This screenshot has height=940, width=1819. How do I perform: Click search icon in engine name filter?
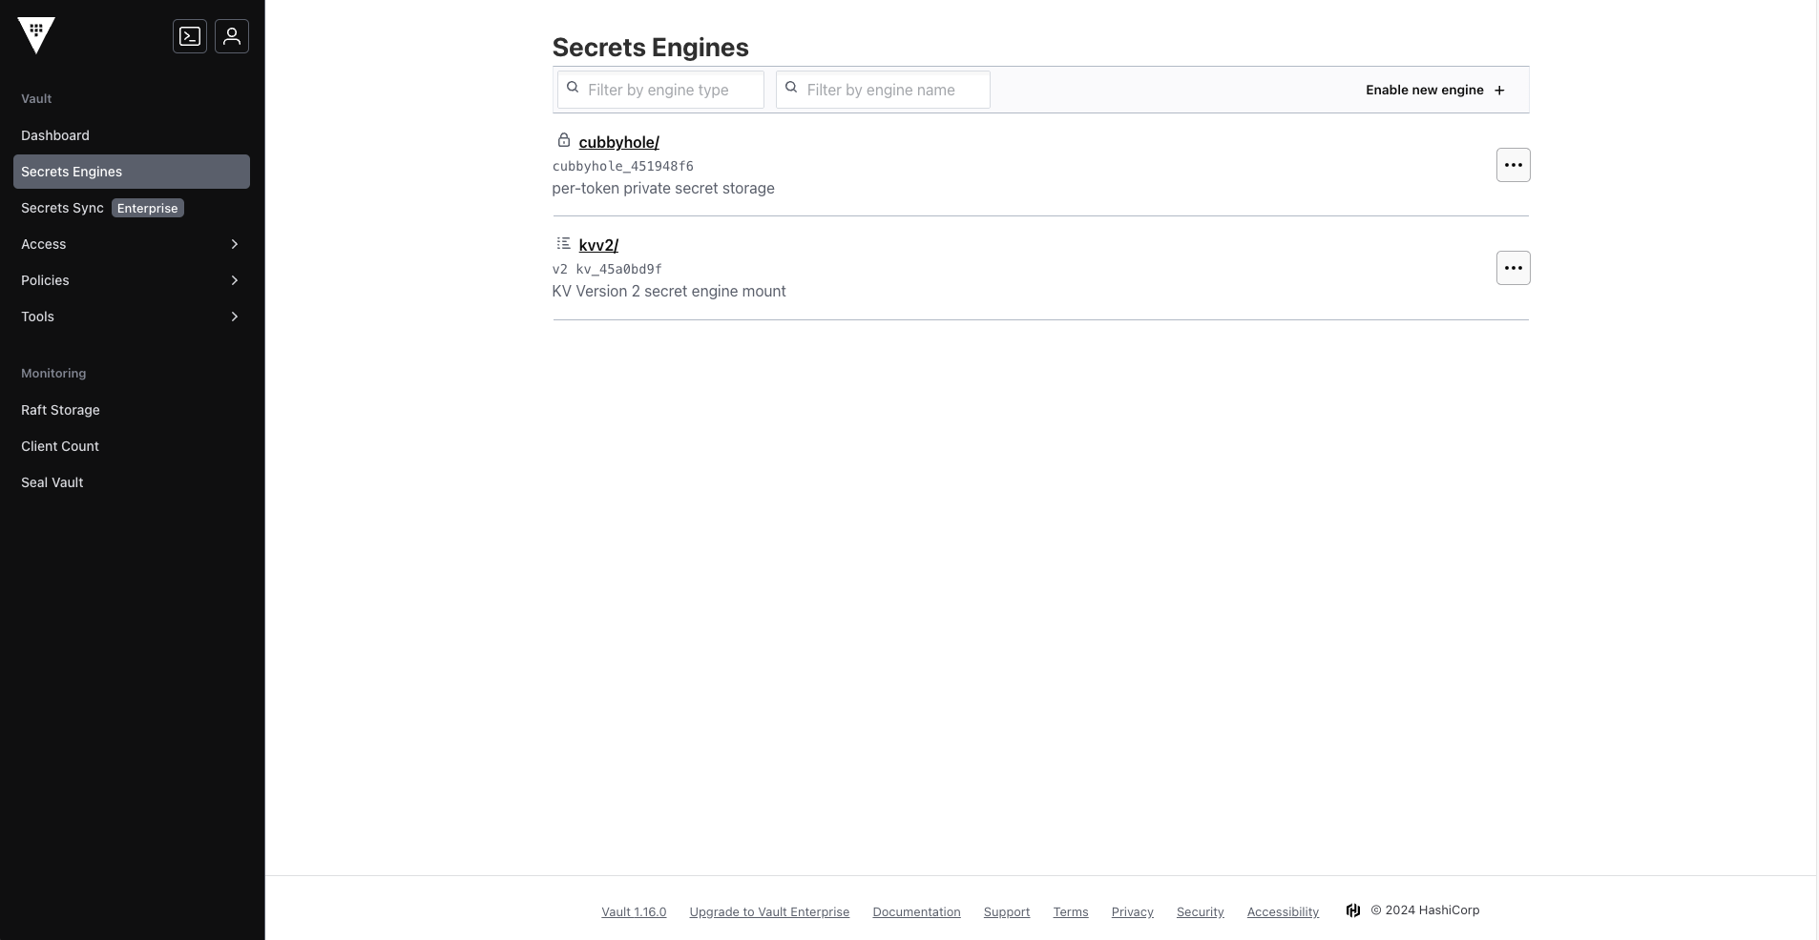pyautogui.click(x=791, y=88)
